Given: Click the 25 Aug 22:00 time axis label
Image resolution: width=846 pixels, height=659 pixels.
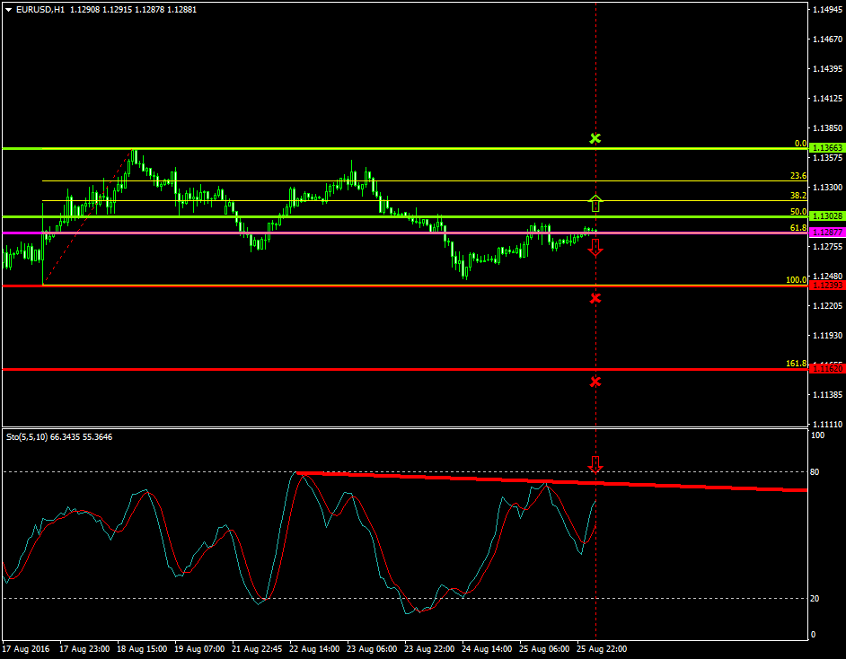Looking at the screenshot, I should pyautogui.click(x=601, y=647).
